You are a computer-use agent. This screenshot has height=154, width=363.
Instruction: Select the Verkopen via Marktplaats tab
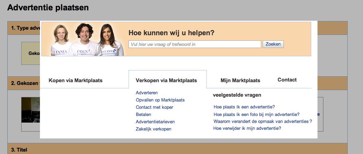[x=166, y=80]
